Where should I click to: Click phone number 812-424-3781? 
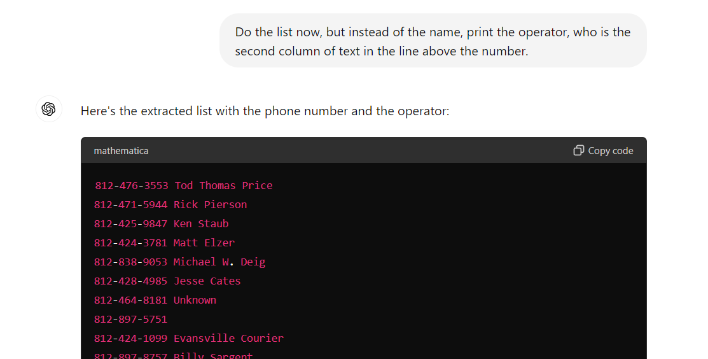[131, 243]
